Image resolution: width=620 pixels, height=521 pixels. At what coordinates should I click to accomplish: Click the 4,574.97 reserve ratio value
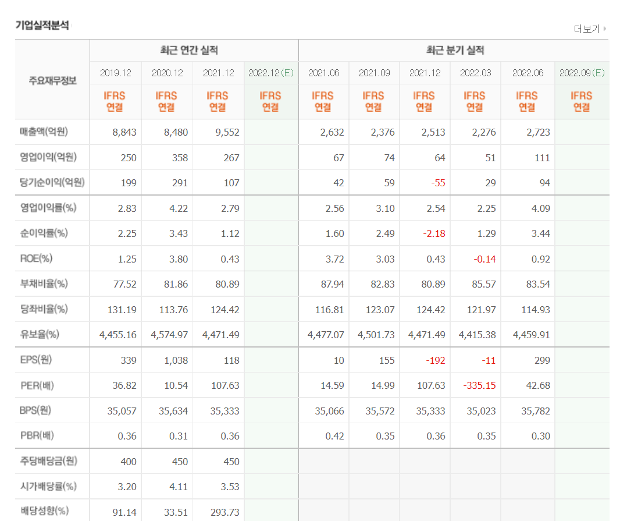point(169,335)
